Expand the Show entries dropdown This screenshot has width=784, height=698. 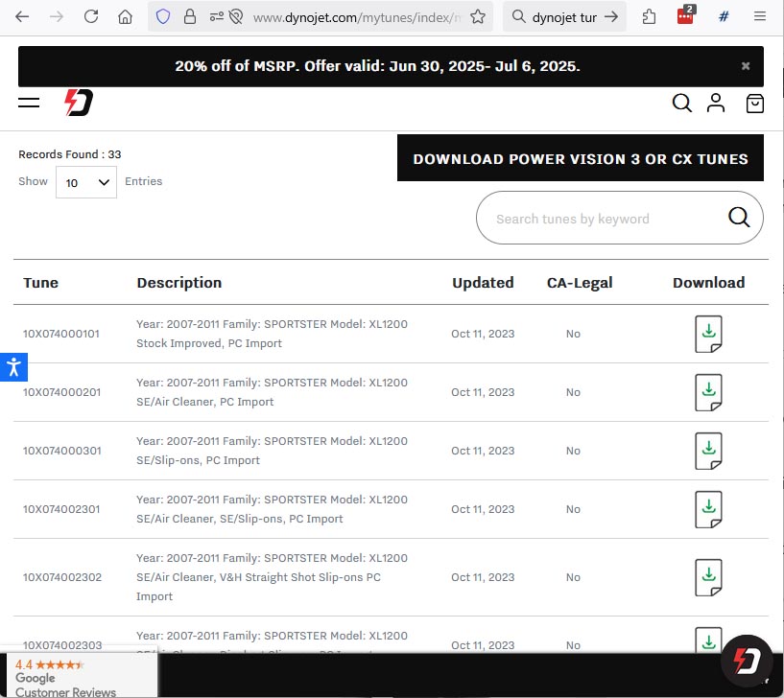pos(86,182)
